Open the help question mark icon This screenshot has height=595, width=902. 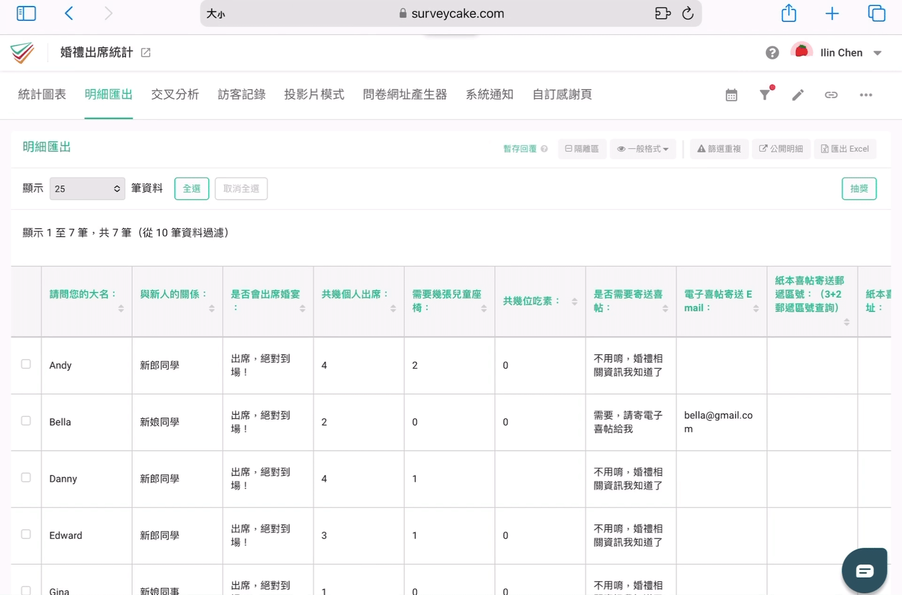[x=772, y=52]
